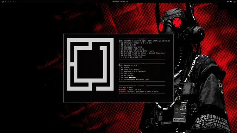Click the 'Hardware' section header

click(x=142, y=39)
